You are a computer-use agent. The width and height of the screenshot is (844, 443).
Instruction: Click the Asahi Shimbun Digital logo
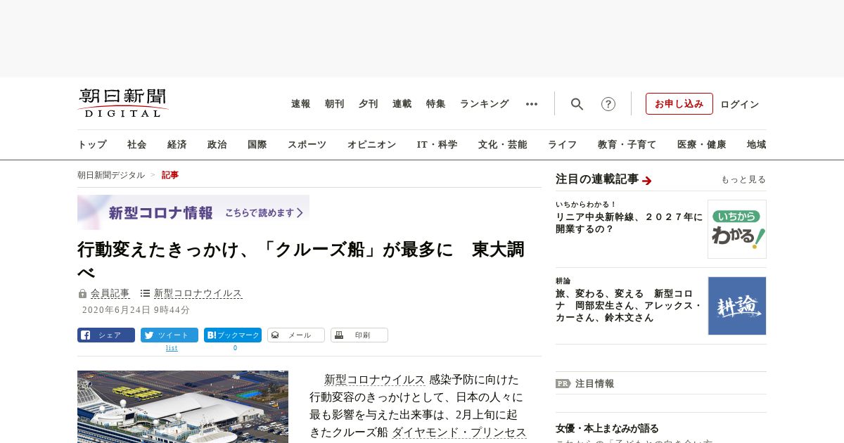(x=123, y=103)
